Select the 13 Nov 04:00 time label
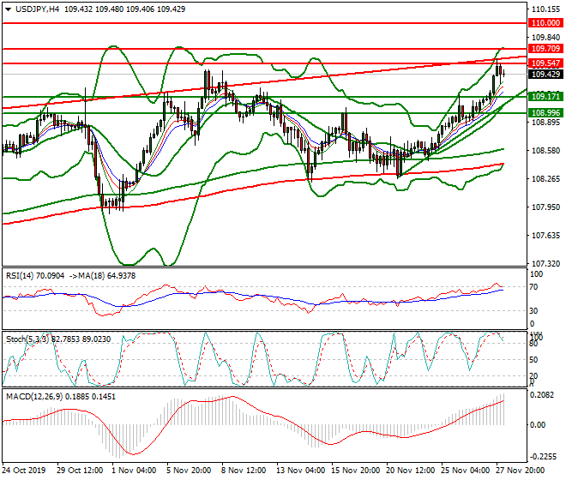566x480 pixels. tap(300, 471)
